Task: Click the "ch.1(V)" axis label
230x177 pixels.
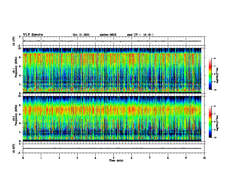Action: [14, 41]
